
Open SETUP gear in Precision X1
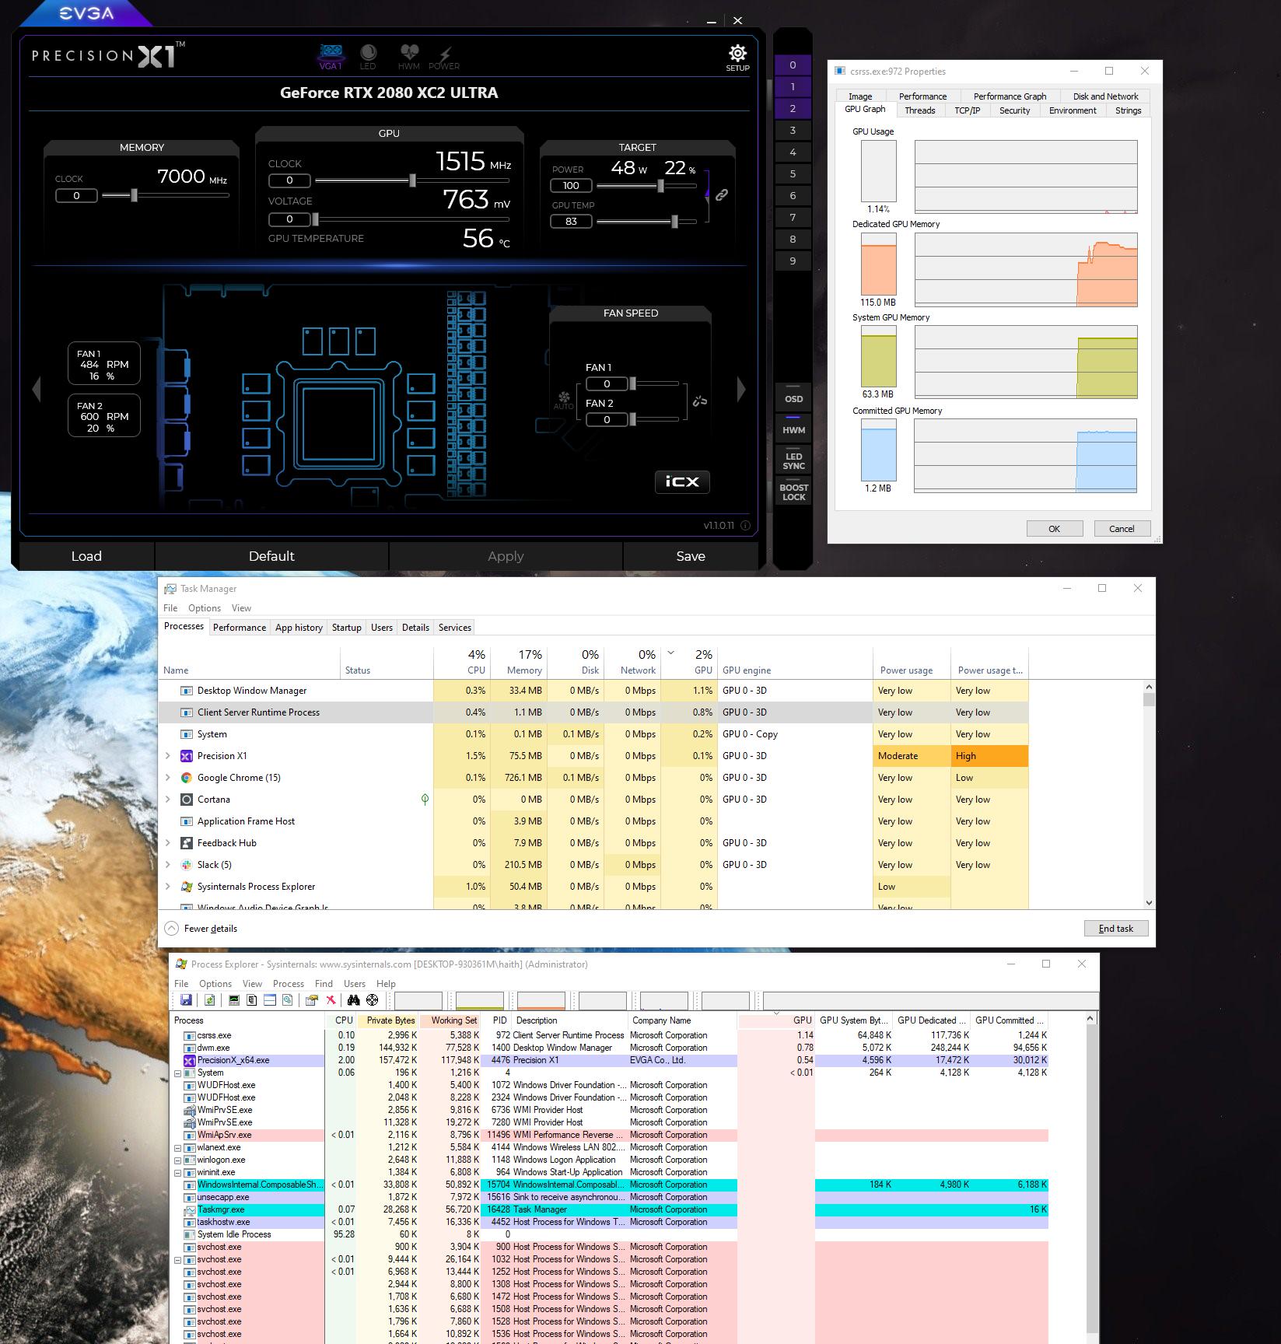737,57
